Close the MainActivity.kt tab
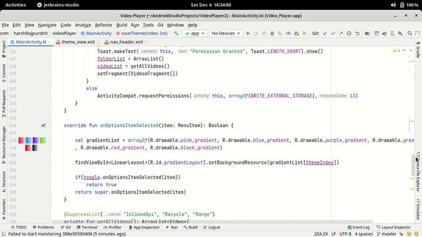 50,42
